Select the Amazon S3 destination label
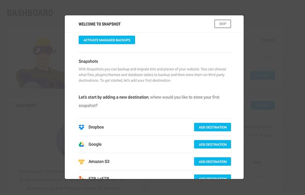Screen dimensions: 305x195 pyautogui.click(x=99, y=161)
